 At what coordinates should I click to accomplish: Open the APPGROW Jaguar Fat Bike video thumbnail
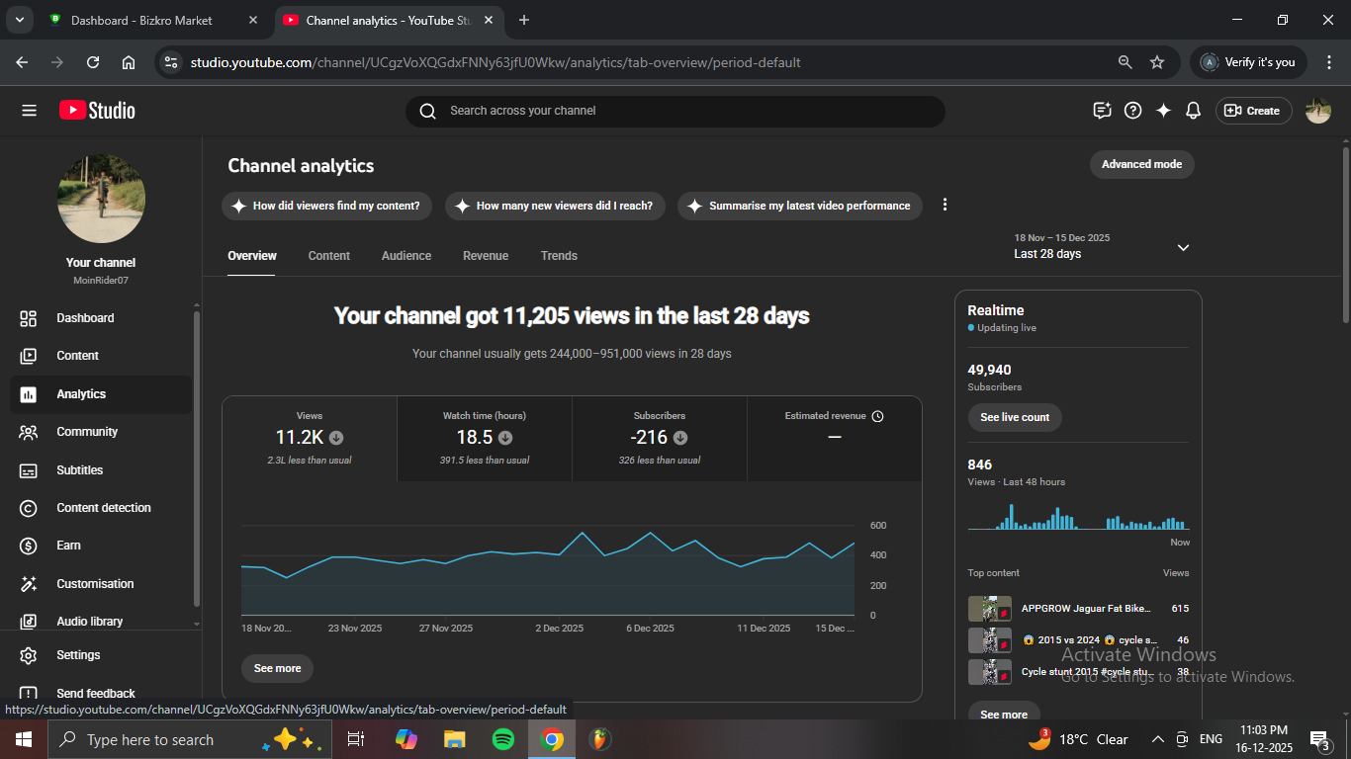coord(989,609)
